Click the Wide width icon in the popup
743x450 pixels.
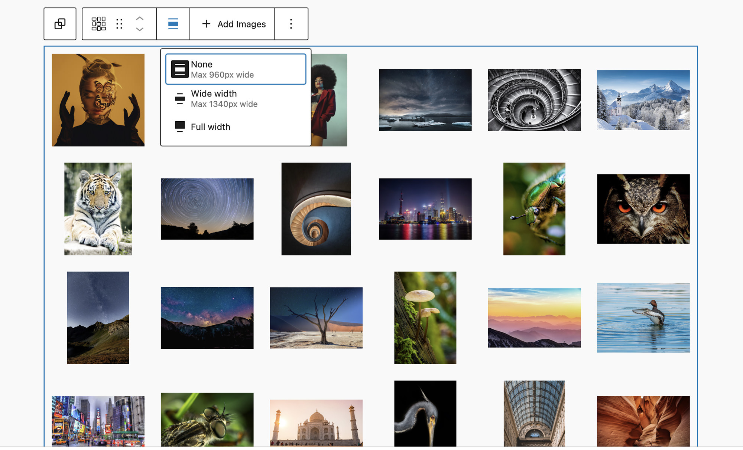pos(180,98)
